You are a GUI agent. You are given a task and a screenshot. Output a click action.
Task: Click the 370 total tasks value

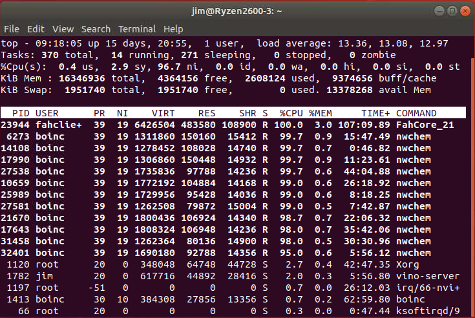[x=50, y=55]
